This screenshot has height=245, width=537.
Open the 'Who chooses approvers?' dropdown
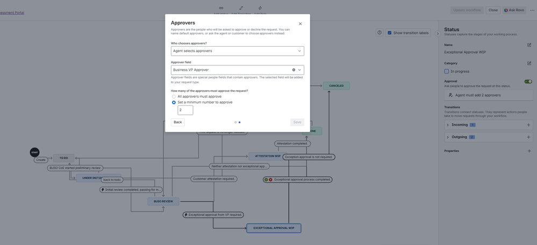click(238, 51)
